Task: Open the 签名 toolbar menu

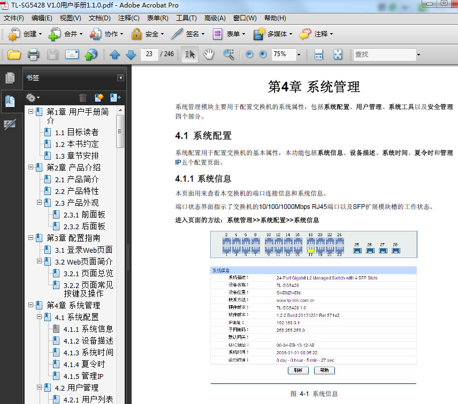Action: (187, 34)
